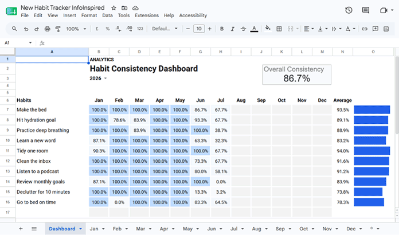Open the Data menu

[x=107, y=15]
